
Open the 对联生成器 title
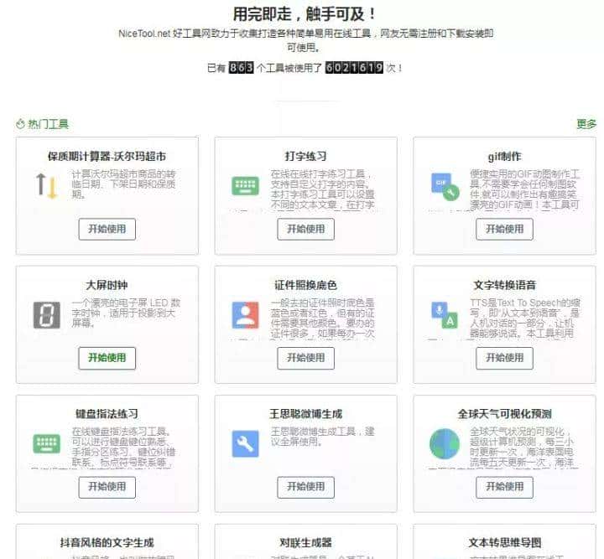pos(306,543)
